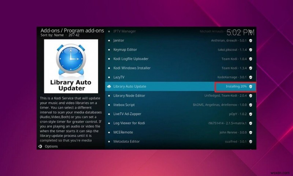Select Keymap Editor add-on
The image size is (293, 176).
pos(180,49)
